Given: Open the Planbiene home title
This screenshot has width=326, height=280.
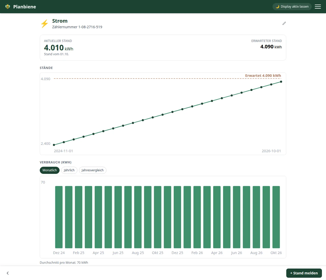Looking at the screenshot, I should (25, 7).
